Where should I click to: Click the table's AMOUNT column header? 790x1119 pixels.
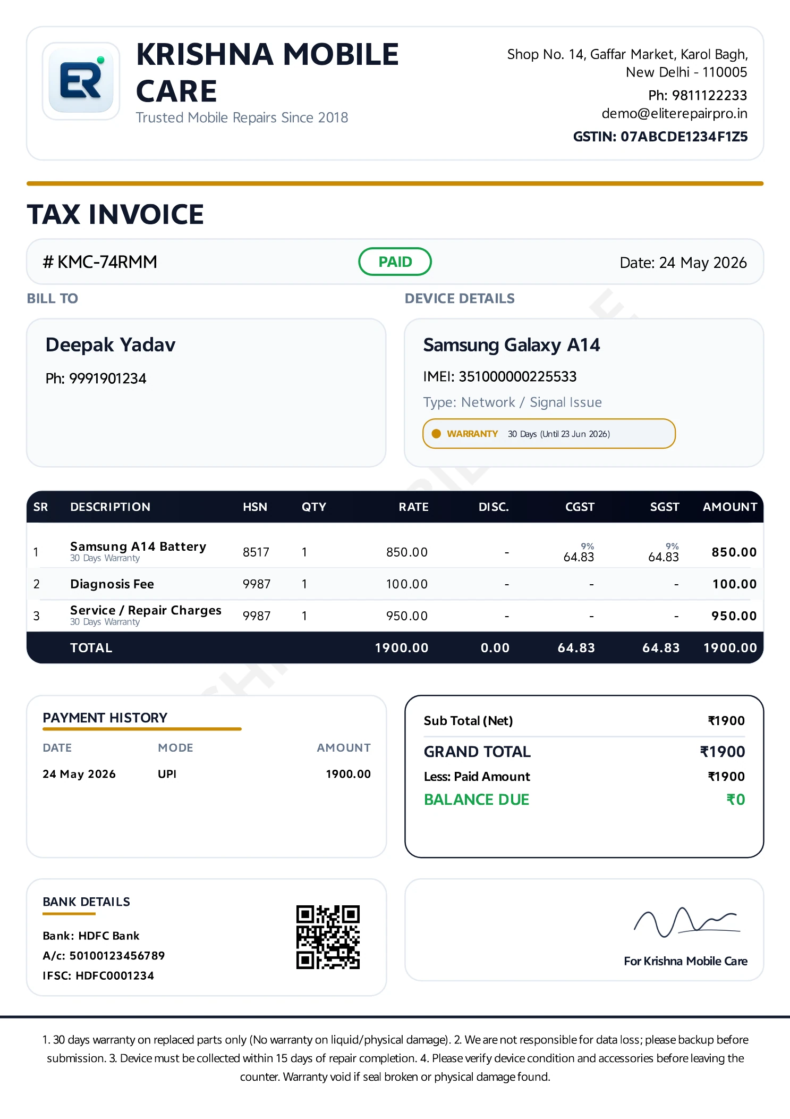[x=730, y=507]
